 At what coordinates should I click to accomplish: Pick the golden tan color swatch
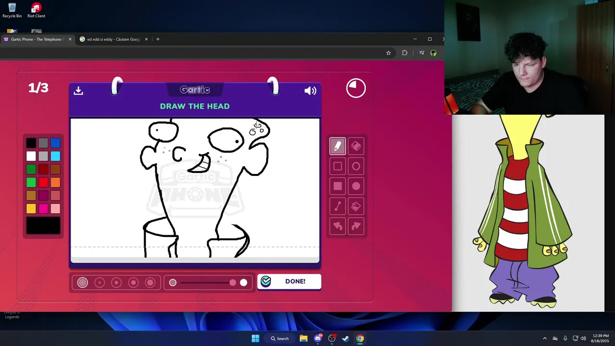click(31, 196)
